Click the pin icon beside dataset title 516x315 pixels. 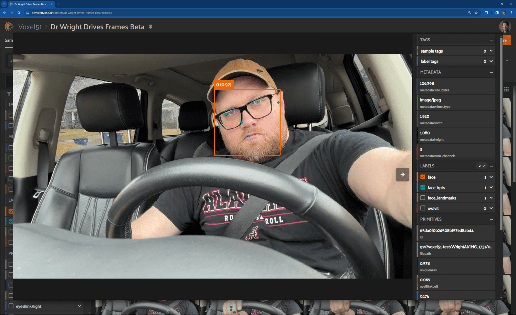150,27
